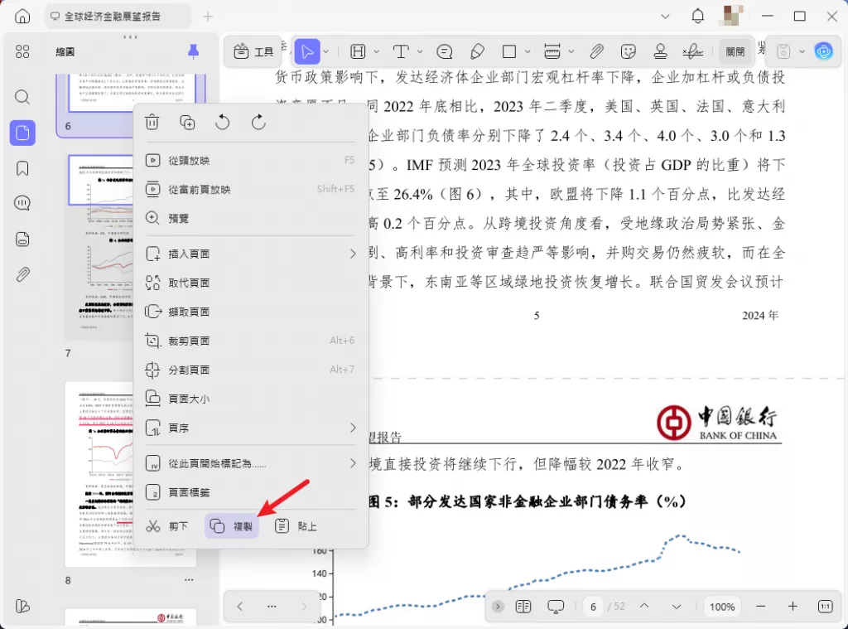Start slideshow presentation icon
The image size is (848, 629).
[x=556, y=607]
